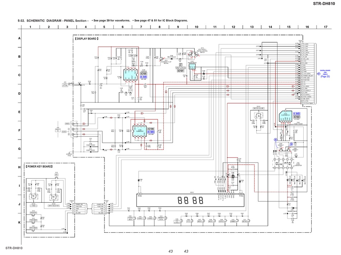Open the IC B/D link beside IC106
Image resolution: width=341 pixels, height=255 pixels.
[151, 132]
